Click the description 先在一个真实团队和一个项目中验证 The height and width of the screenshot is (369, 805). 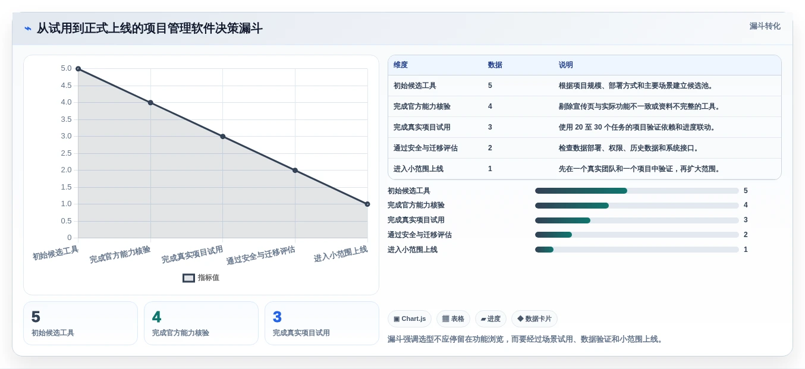point(640,169)
